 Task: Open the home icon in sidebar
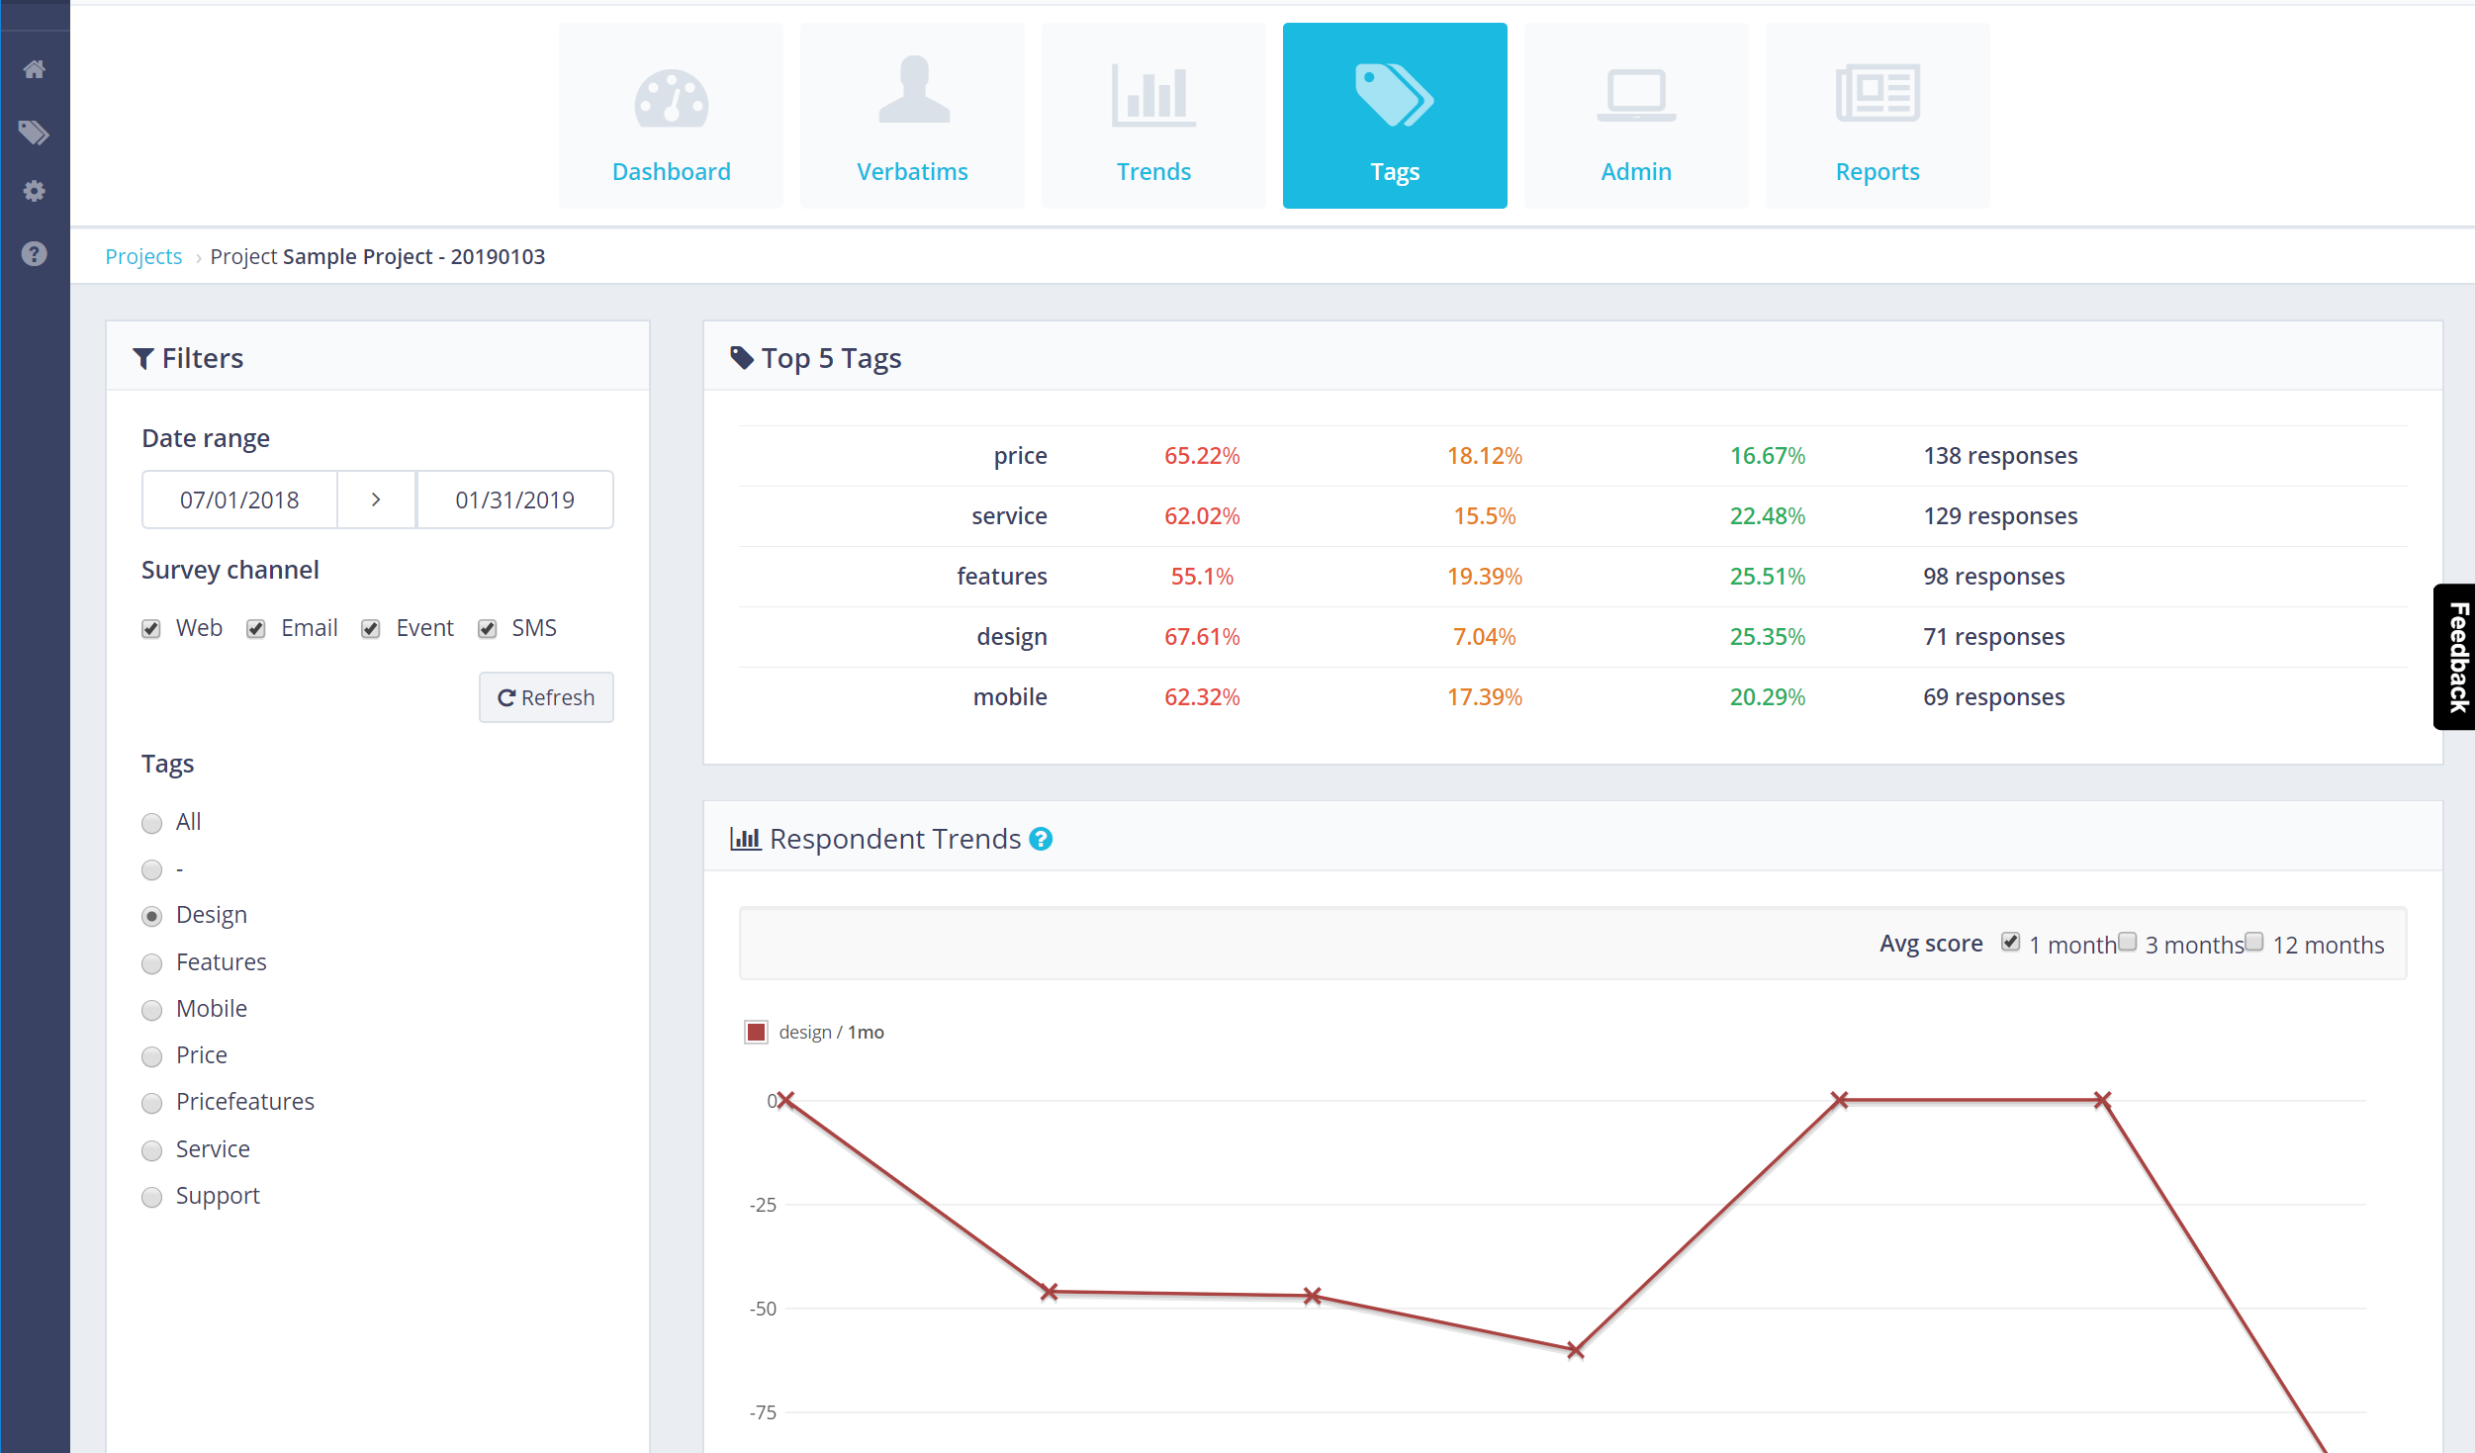(x=35, y=69)
